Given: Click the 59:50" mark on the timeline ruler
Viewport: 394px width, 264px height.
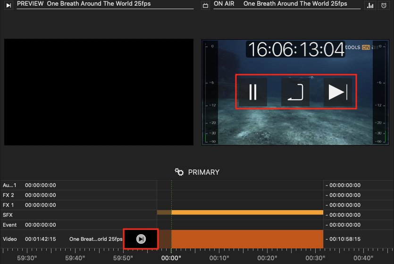Looking at the screenshot, I should click(123, 258).
